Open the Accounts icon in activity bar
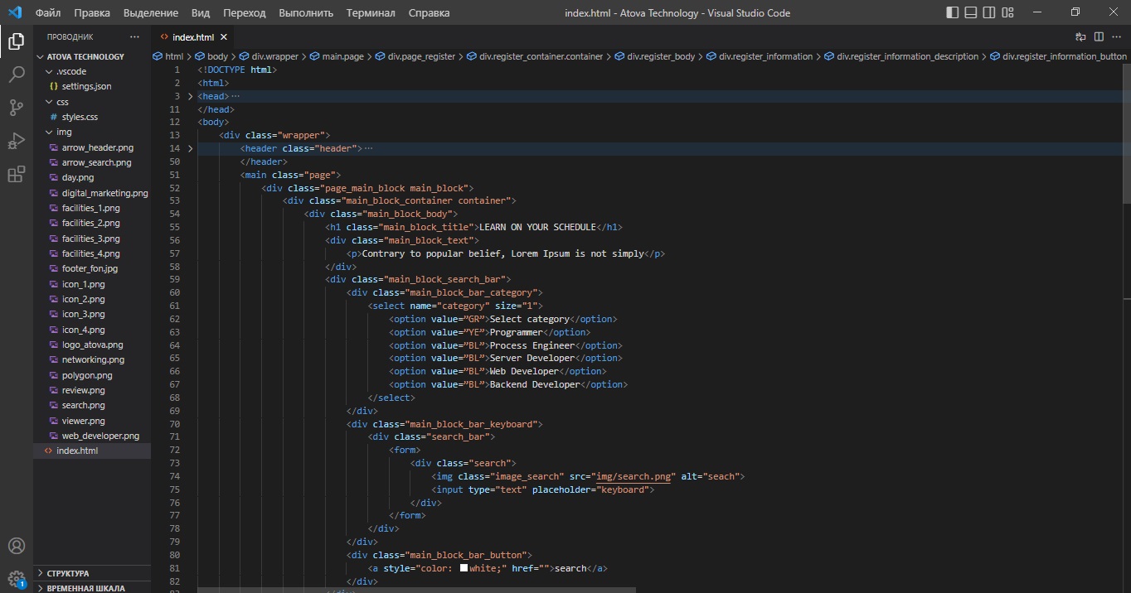This screenshot has width=1131, height=593. (16, 547)
